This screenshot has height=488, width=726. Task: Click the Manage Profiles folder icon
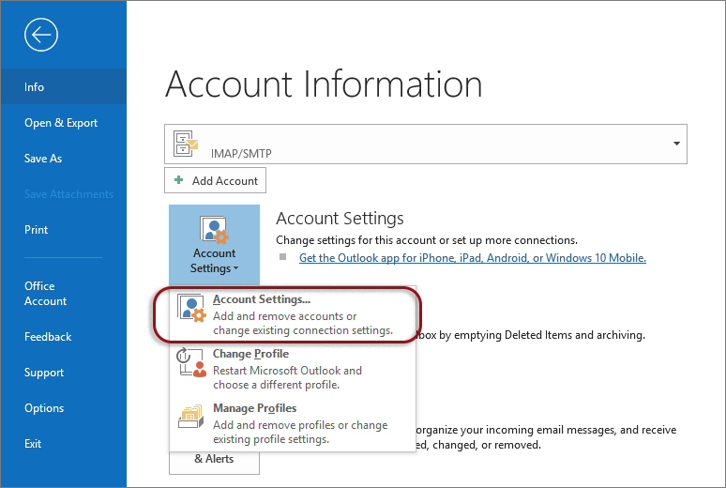point(191,416)
